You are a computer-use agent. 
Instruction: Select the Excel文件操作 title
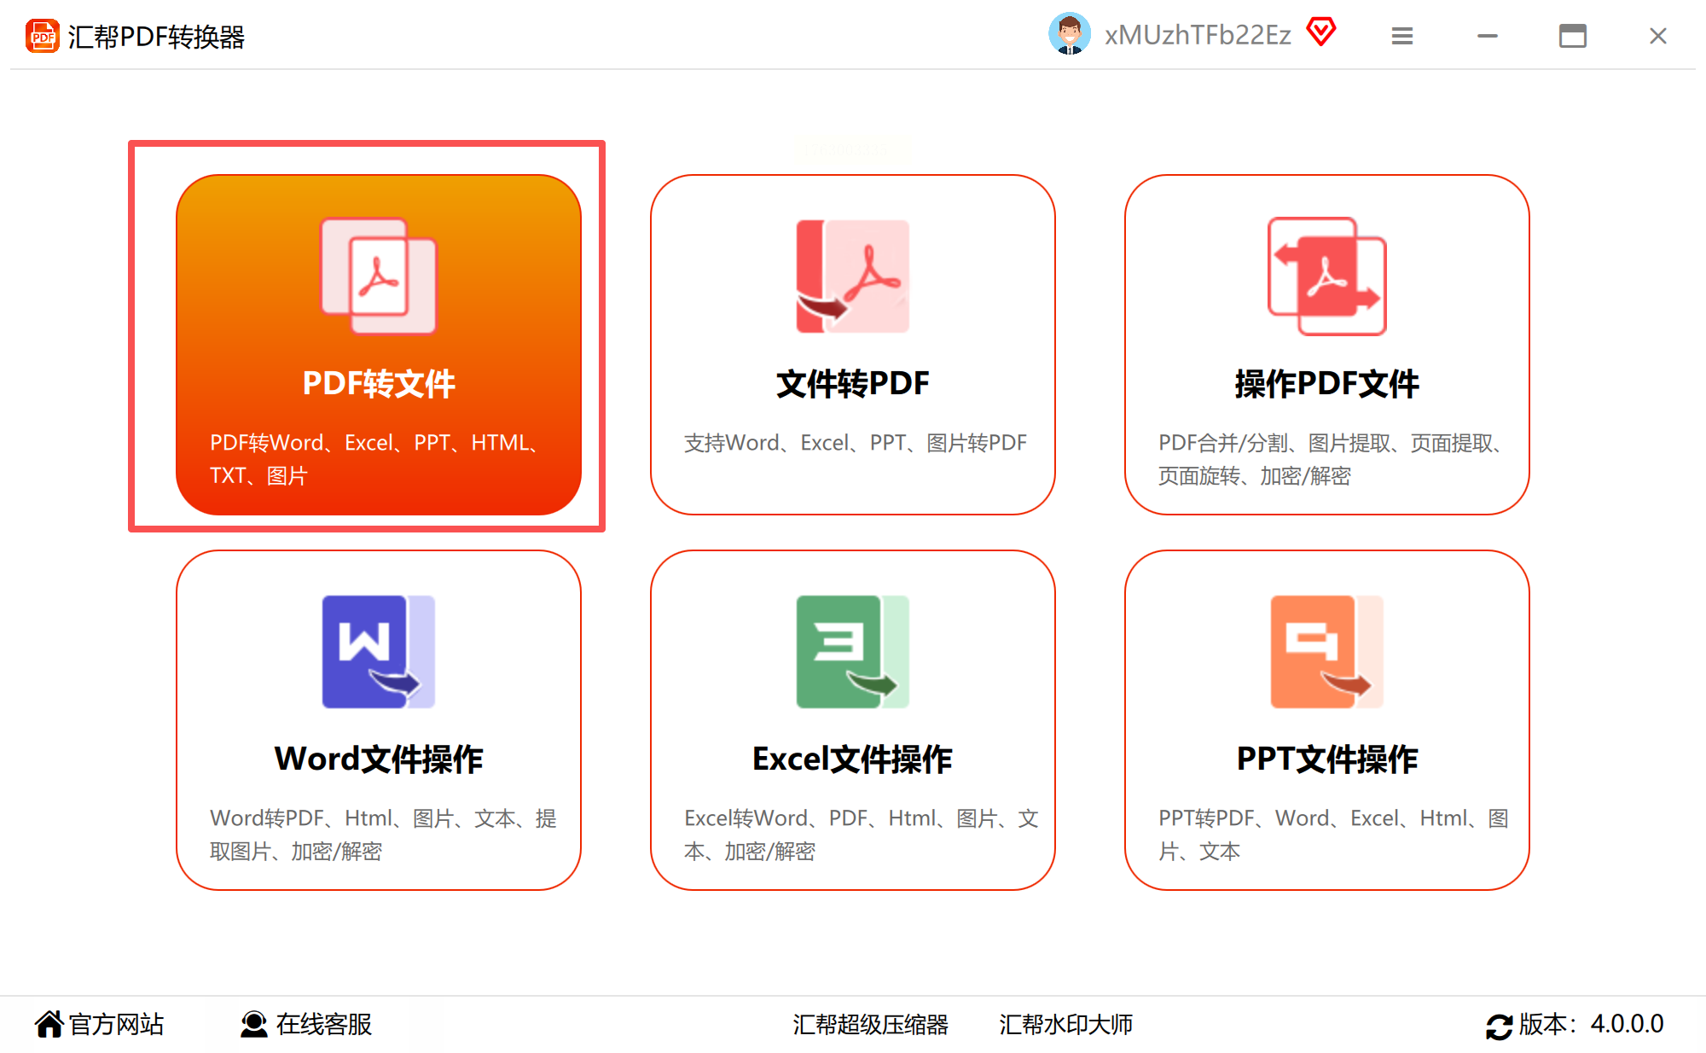point(852,759)
